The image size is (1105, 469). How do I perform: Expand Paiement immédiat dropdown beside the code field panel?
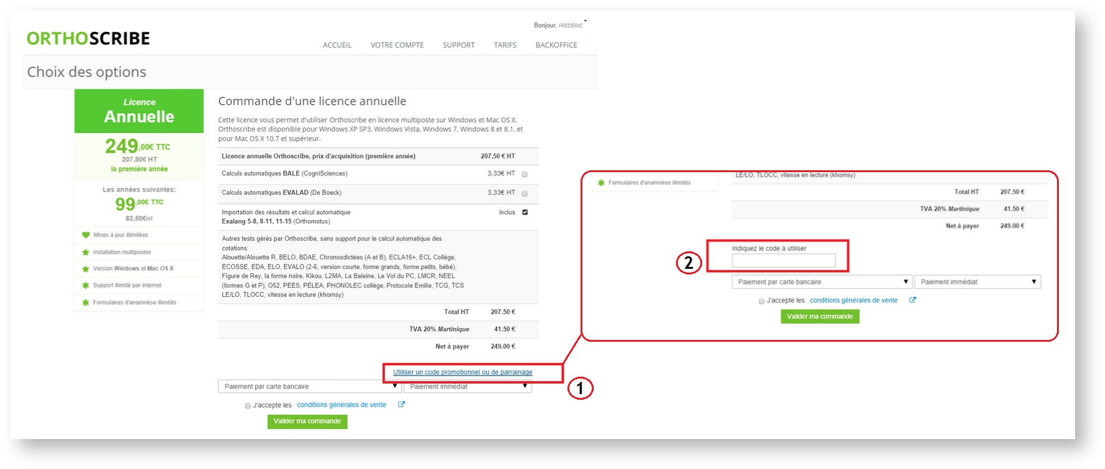(977, 282)
